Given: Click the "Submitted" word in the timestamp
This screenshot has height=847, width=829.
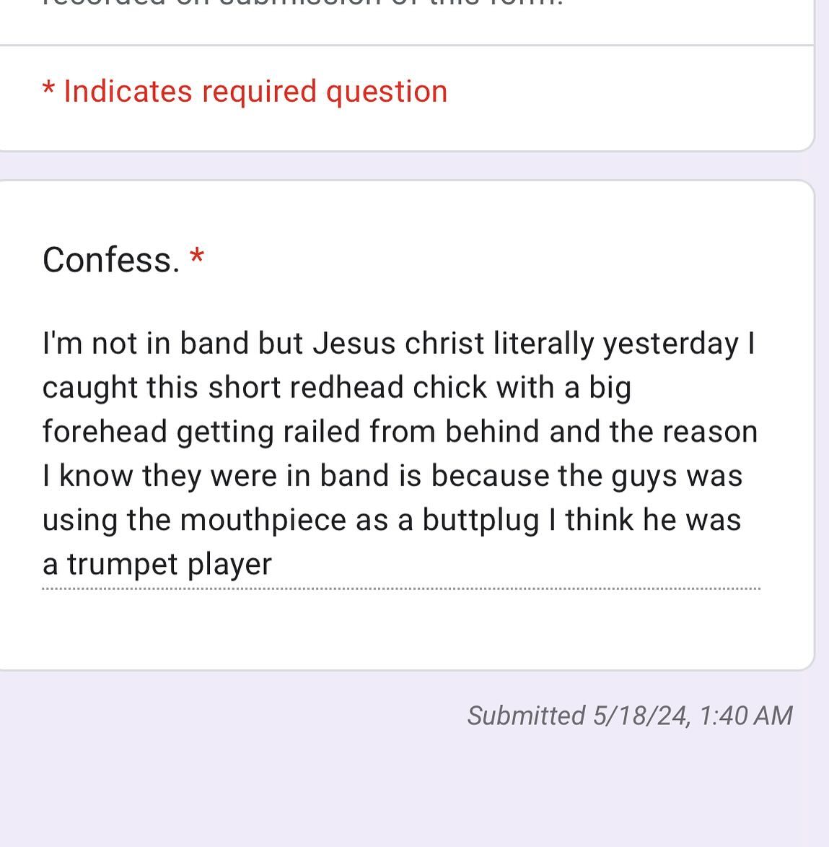Looking at the screenshot, I should pos(525,716).
